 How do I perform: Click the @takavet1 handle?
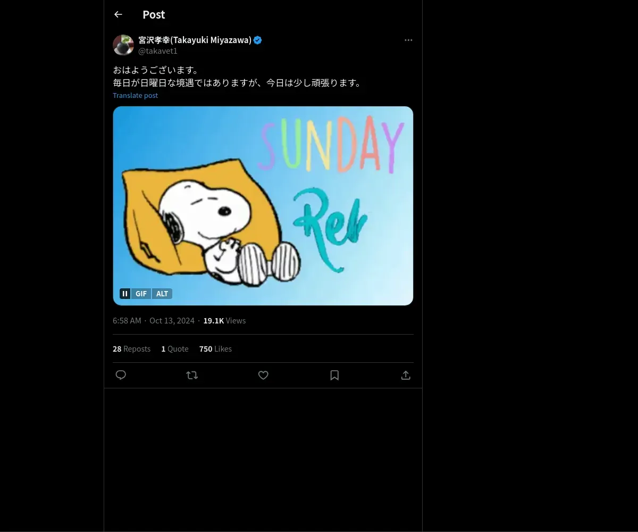pyautogui.click(x=158, y=51)
